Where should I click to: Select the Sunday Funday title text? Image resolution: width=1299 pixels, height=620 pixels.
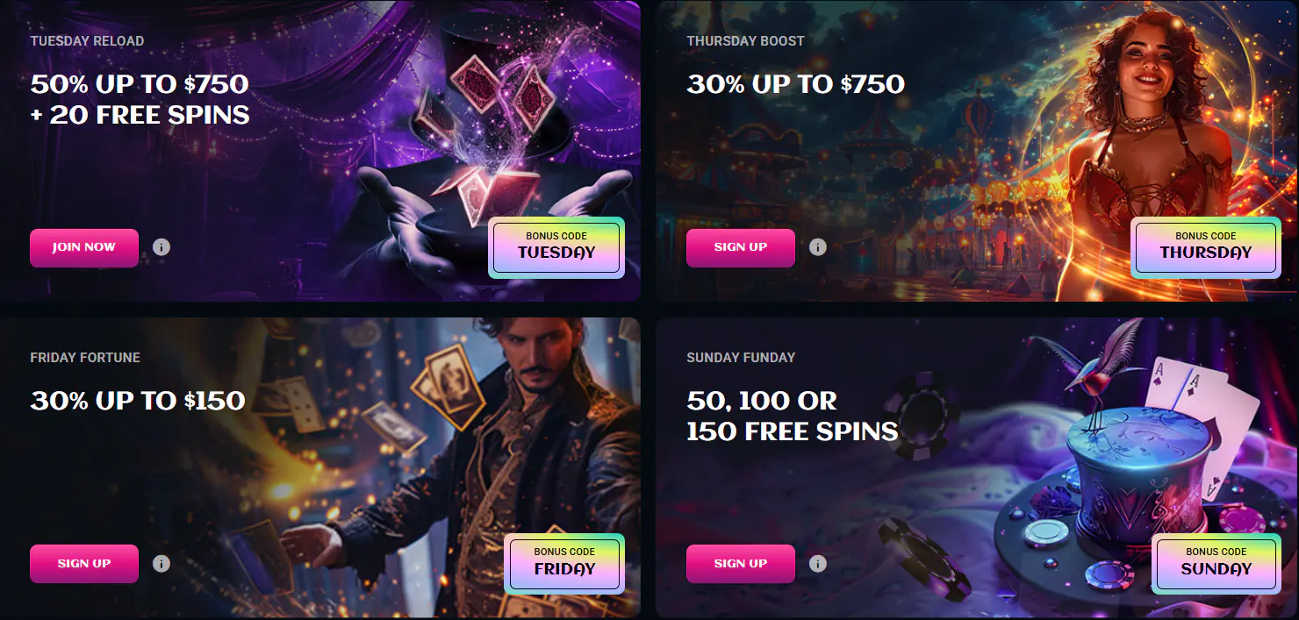pos(741,358)
